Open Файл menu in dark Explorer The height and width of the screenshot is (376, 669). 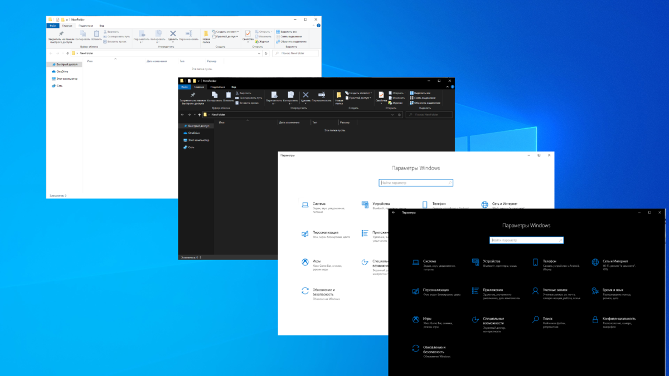tap(185, 87)
